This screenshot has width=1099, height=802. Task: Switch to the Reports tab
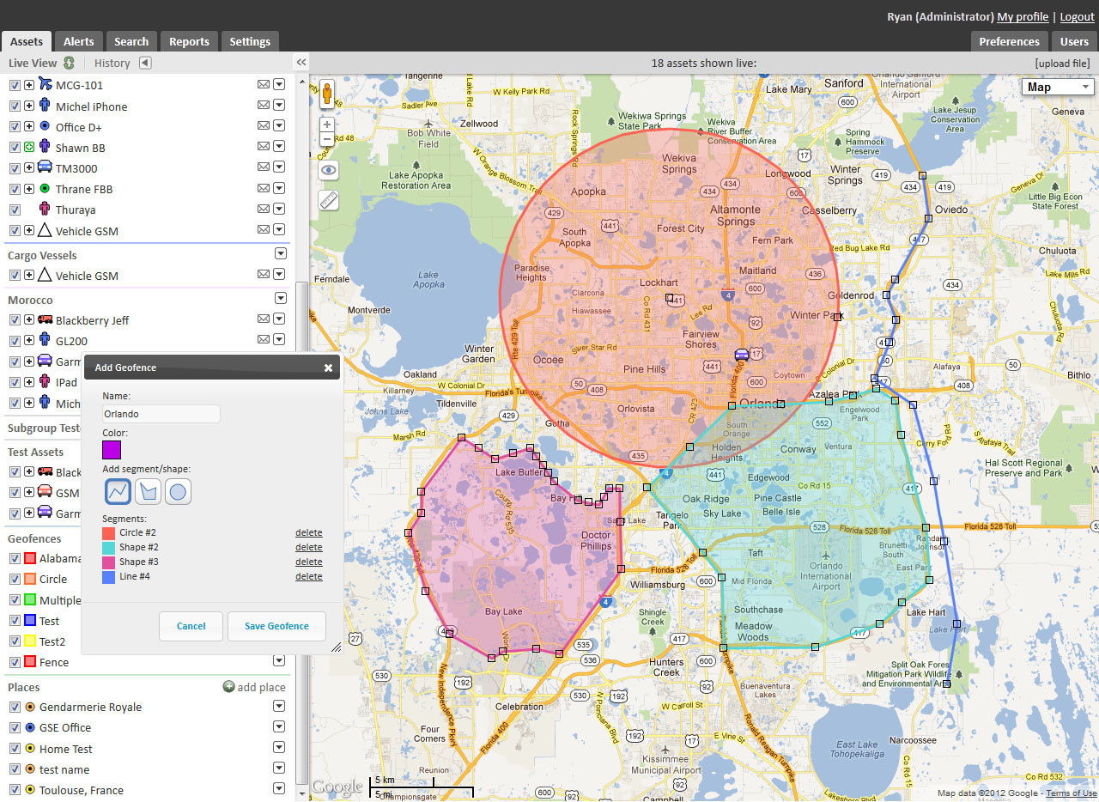click(189, 40)
